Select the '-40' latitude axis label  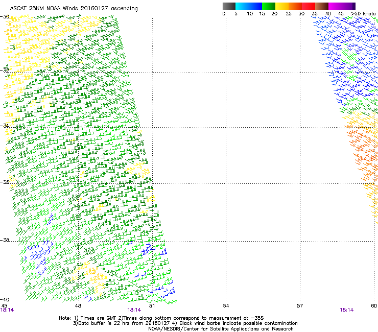(5, 300)
